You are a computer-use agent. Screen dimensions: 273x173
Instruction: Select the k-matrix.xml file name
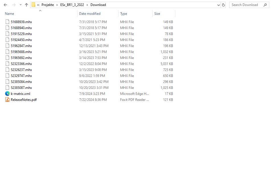pyautogui.click(x=20, y=94)
